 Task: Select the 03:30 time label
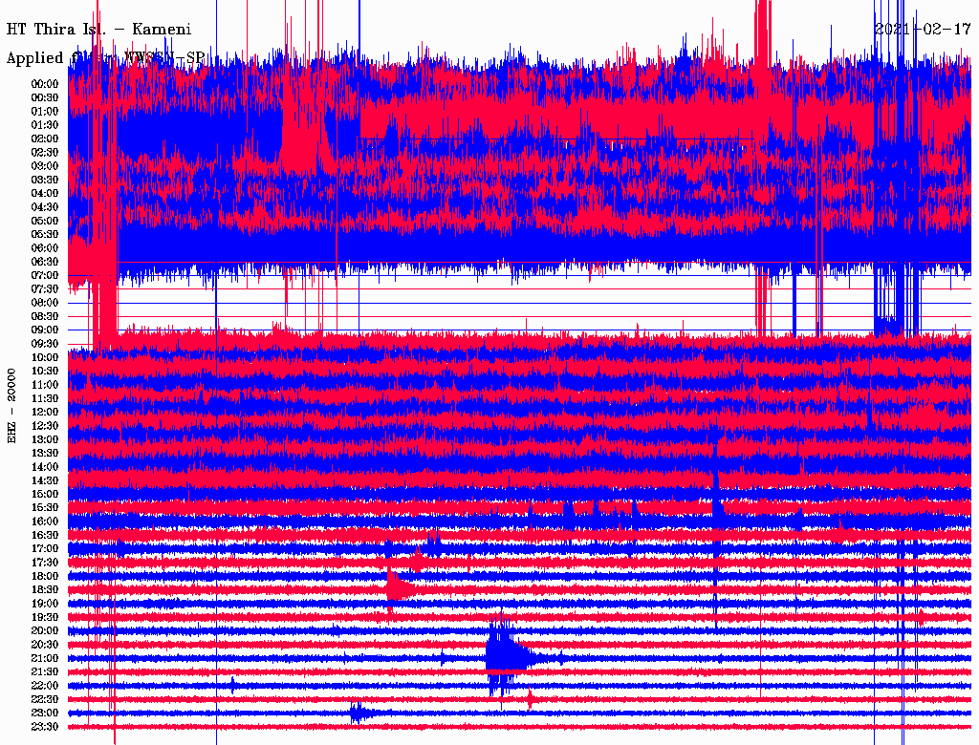pos(45,181)
